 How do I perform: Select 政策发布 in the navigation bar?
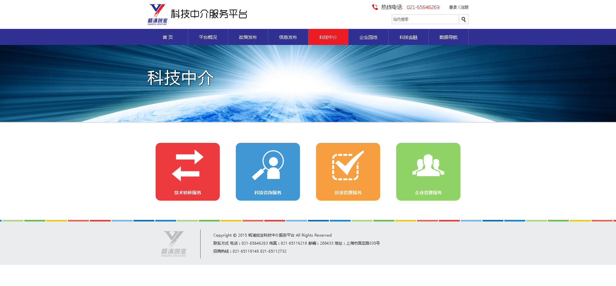[x=248, y=37]
